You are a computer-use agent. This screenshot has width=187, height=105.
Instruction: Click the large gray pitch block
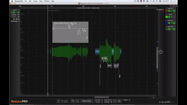click(70, 32)
